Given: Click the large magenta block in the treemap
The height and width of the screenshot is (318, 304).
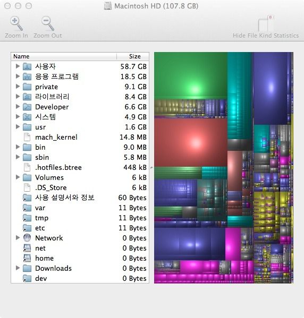Looking at the screenshot, I should 233,244.
